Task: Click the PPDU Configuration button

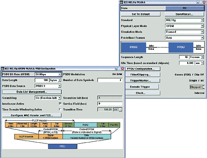Action: [x=143, y=69]
